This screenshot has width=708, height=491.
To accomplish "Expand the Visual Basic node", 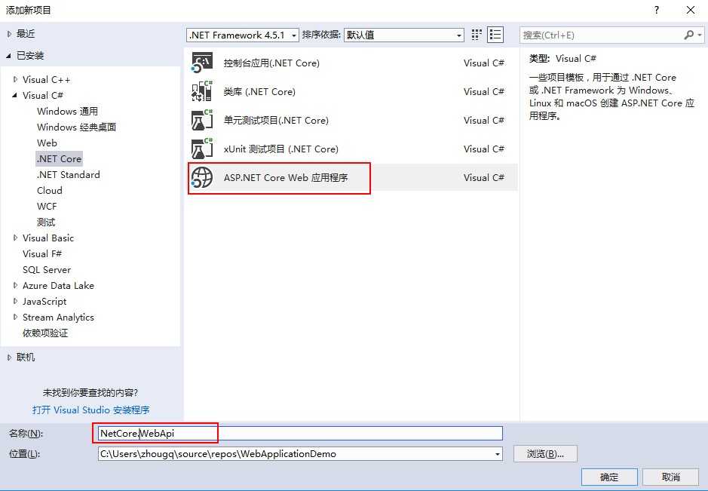I will pos(15,238).
